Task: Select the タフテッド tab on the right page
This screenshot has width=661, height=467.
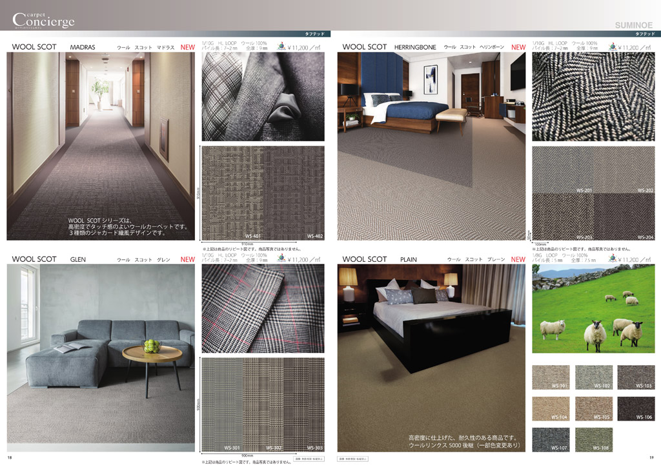Action: pyautogui.click(x=645, y=34)
